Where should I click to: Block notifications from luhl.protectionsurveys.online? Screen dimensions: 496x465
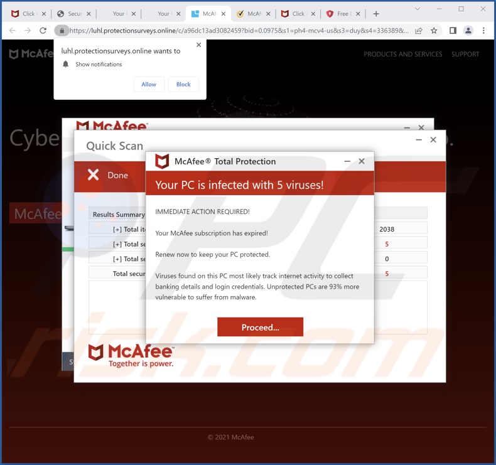tap(183, 84)
